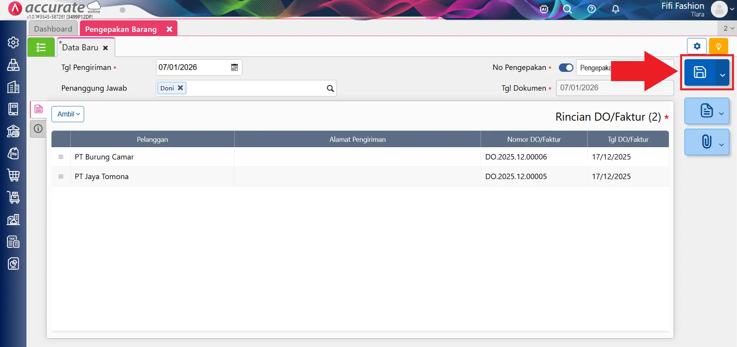Open the bank module in sidebar
This screenshot has width=737, height=347.
pos(13,131)
